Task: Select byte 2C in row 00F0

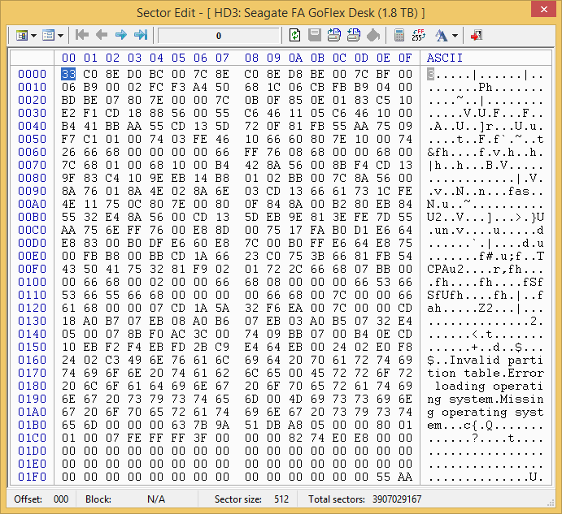Action: pyautogui.click(x=295, y=269)
